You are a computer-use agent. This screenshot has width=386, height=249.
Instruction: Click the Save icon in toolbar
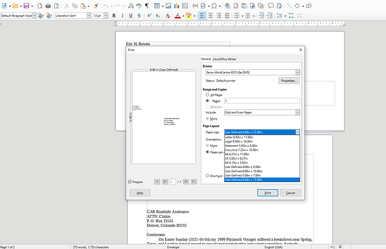click(x=26, y=6)
